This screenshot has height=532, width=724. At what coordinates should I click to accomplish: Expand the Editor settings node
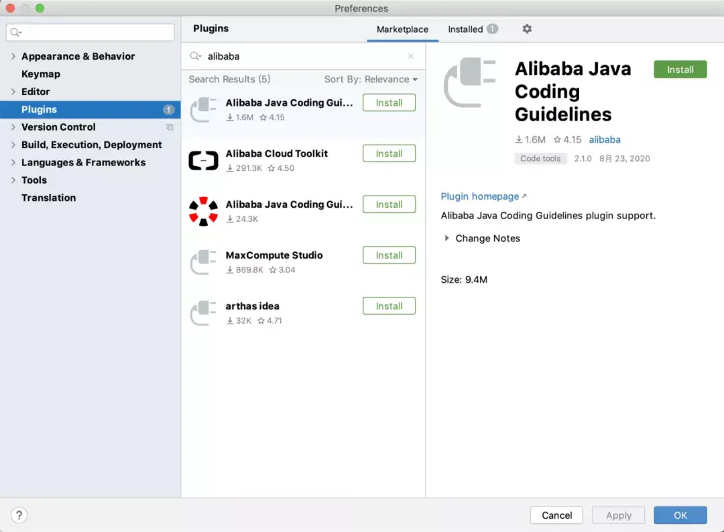13,92
